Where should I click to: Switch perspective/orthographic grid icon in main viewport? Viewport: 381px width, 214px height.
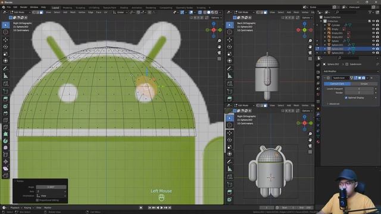(219, 59)
